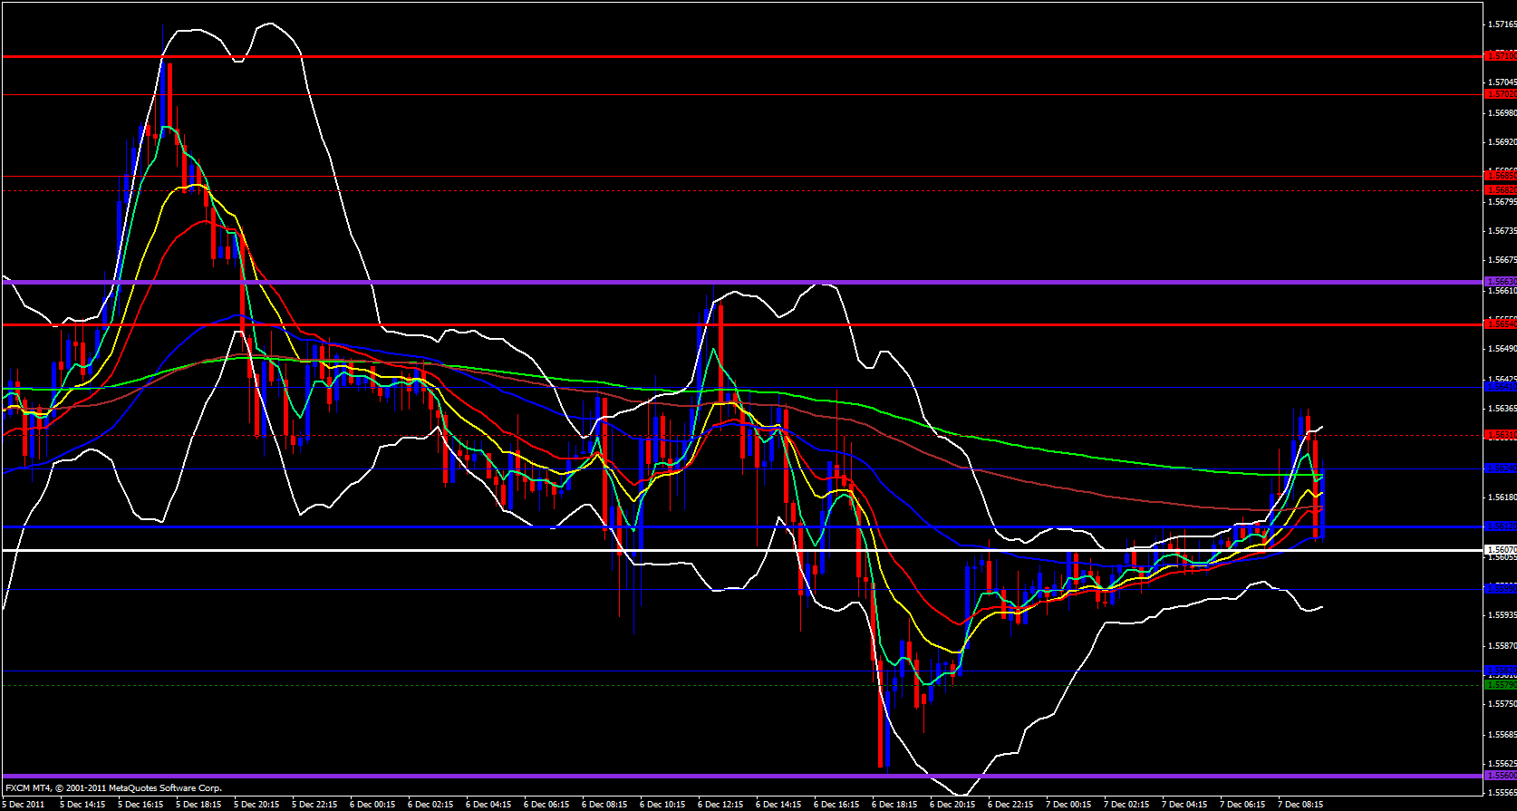Viewport: 1517px width, 811px height.
Task: Click the red 1.57020 price label
Action: tap(1501, 94)
